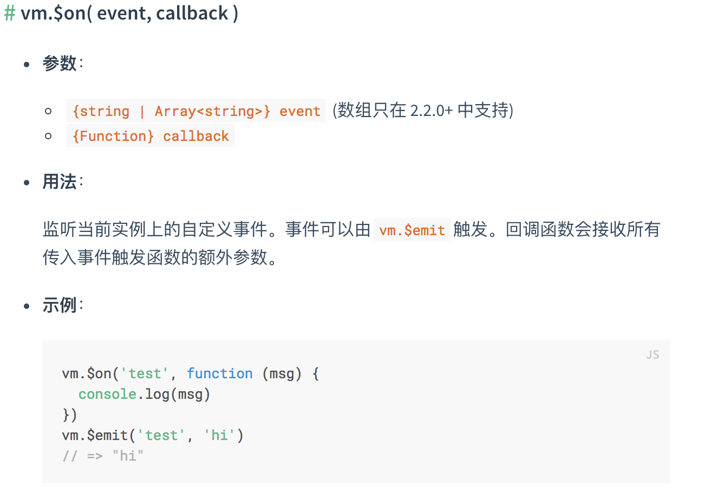Click the {Function} callback code tag
The width and height of the screenshot is (705, 504).
click(x=151, y=136)
